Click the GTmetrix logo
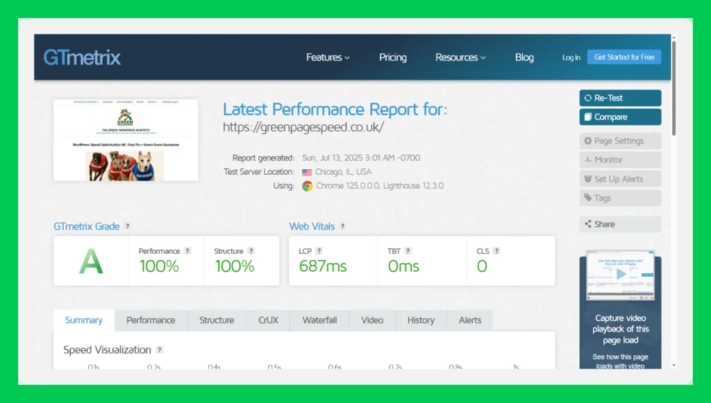The height and width of the screenshot is (403, 711). click(x=82, y=58)
